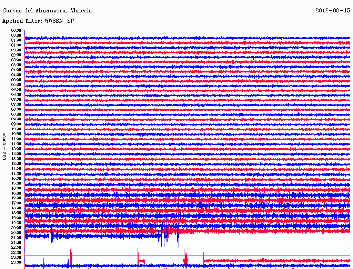Click the 19:00 time label
The image size is (353, 269).
coord(16,218)
